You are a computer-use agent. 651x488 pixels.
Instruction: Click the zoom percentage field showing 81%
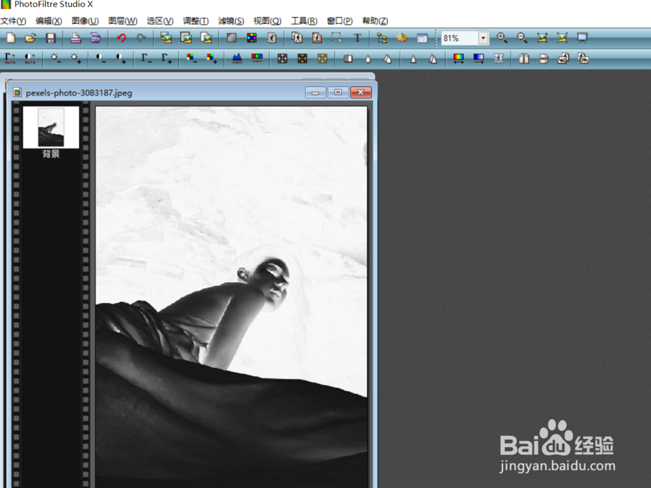tap(460, 38)
